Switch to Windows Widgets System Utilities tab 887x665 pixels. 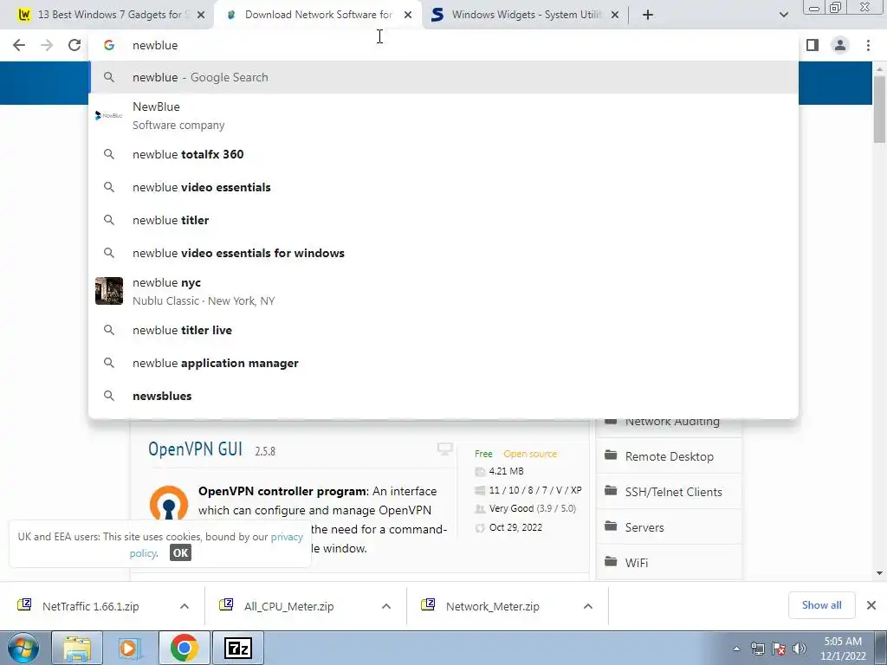526,15
